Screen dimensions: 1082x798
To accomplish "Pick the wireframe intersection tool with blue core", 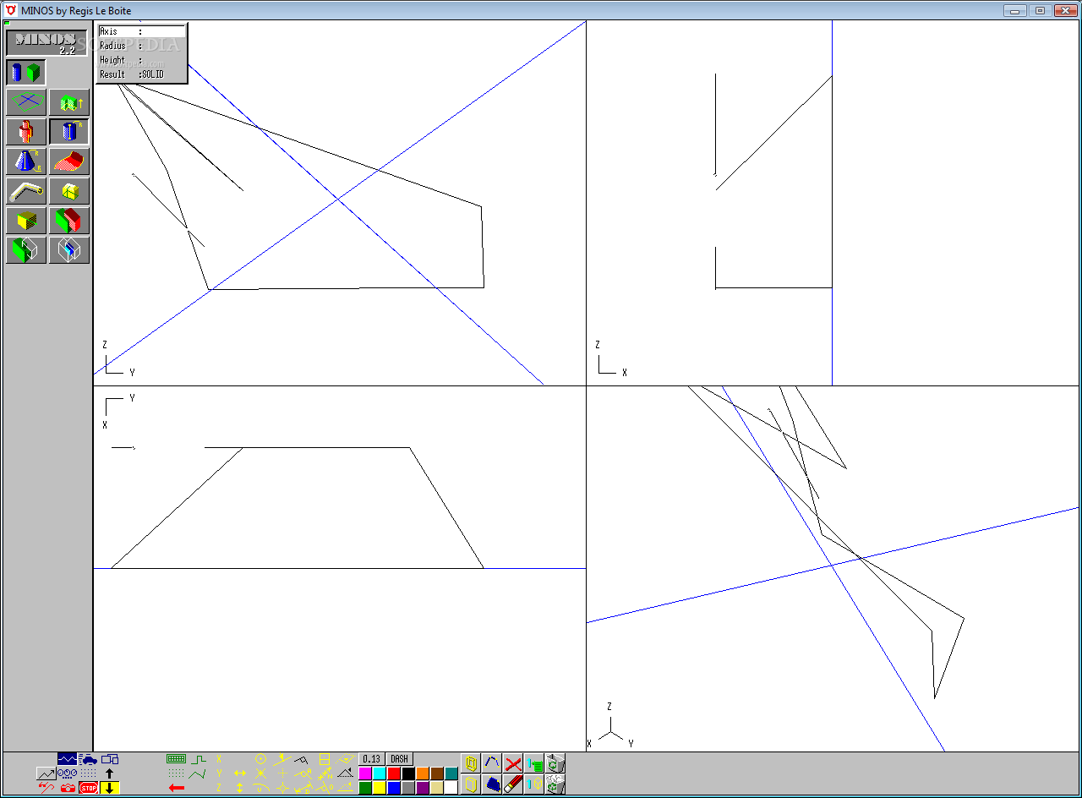I will [69, 250].
